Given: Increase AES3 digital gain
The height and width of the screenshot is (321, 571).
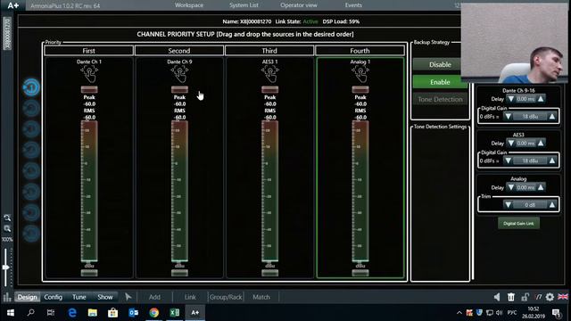Looking at the screenshot, I should (552, 160).
